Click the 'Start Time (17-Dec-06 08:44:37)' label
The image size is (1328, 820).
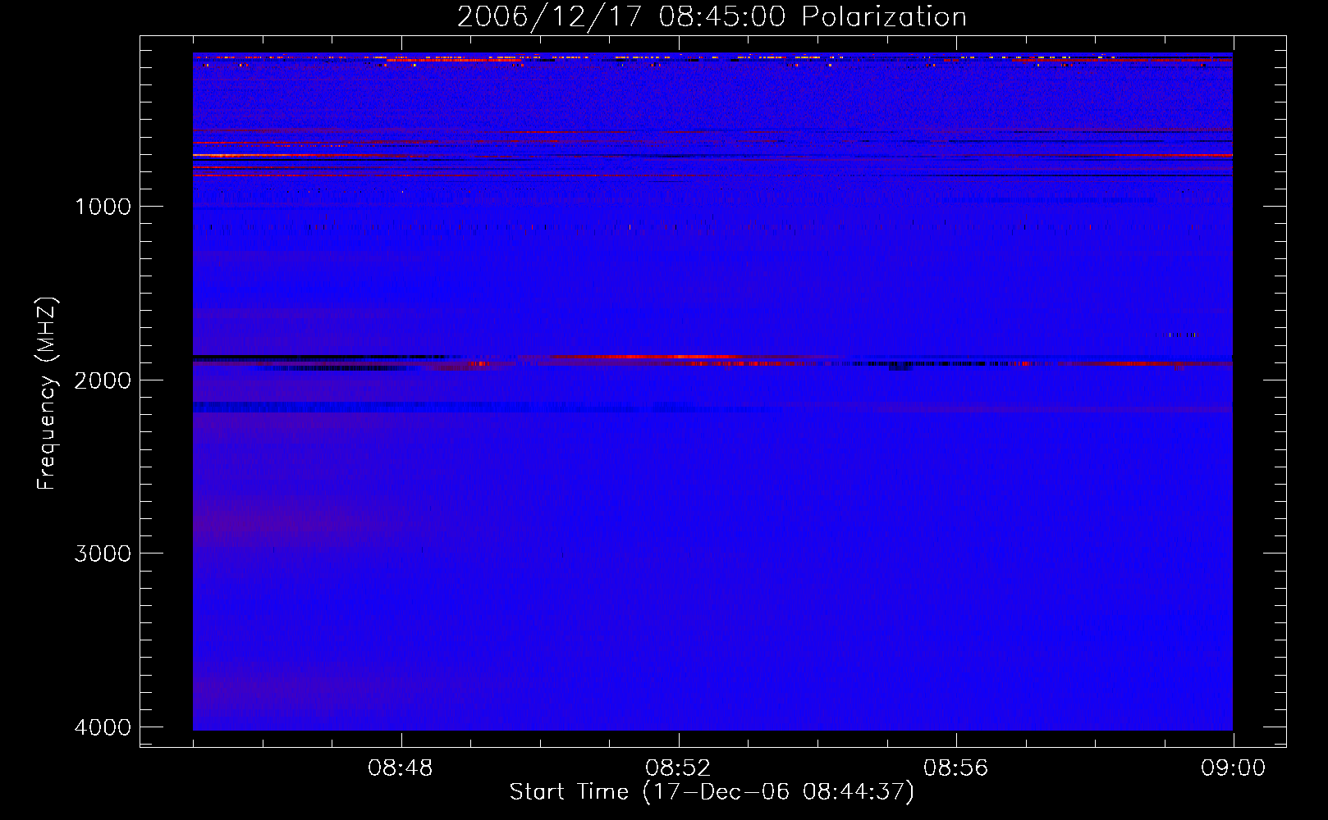pos(712,792)
